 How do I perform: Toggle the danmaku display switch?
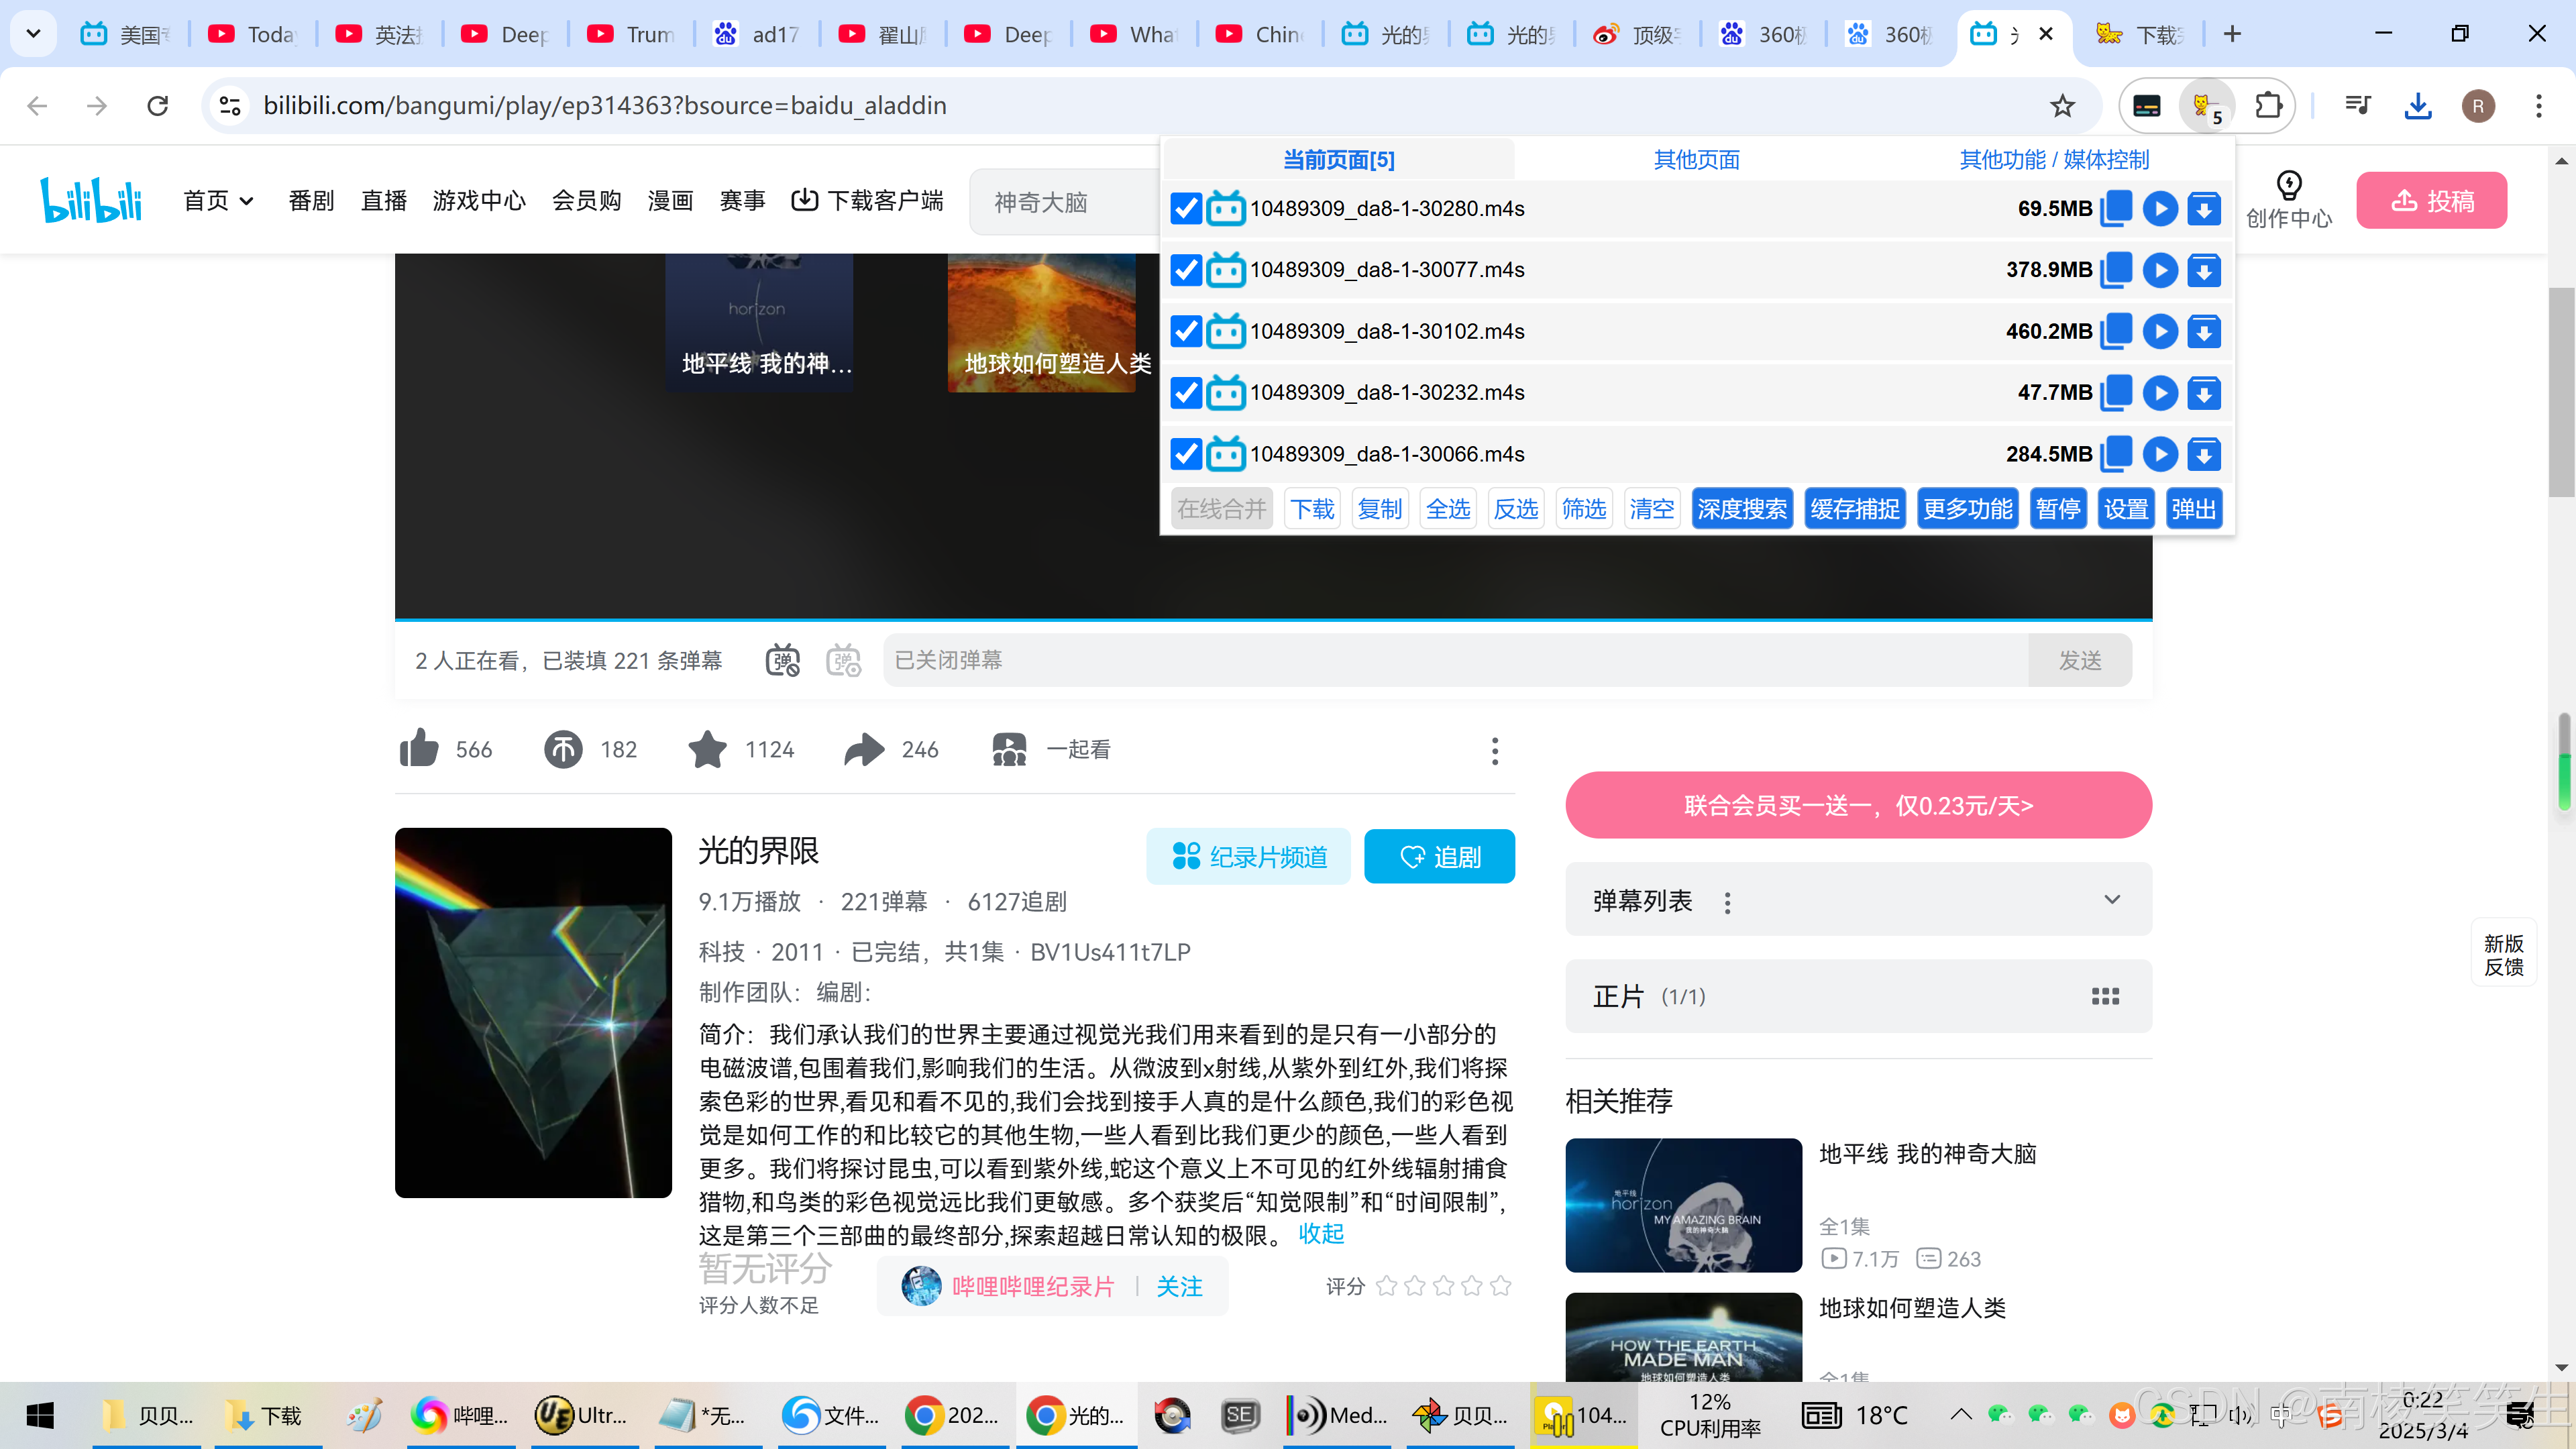pos(782,660)
